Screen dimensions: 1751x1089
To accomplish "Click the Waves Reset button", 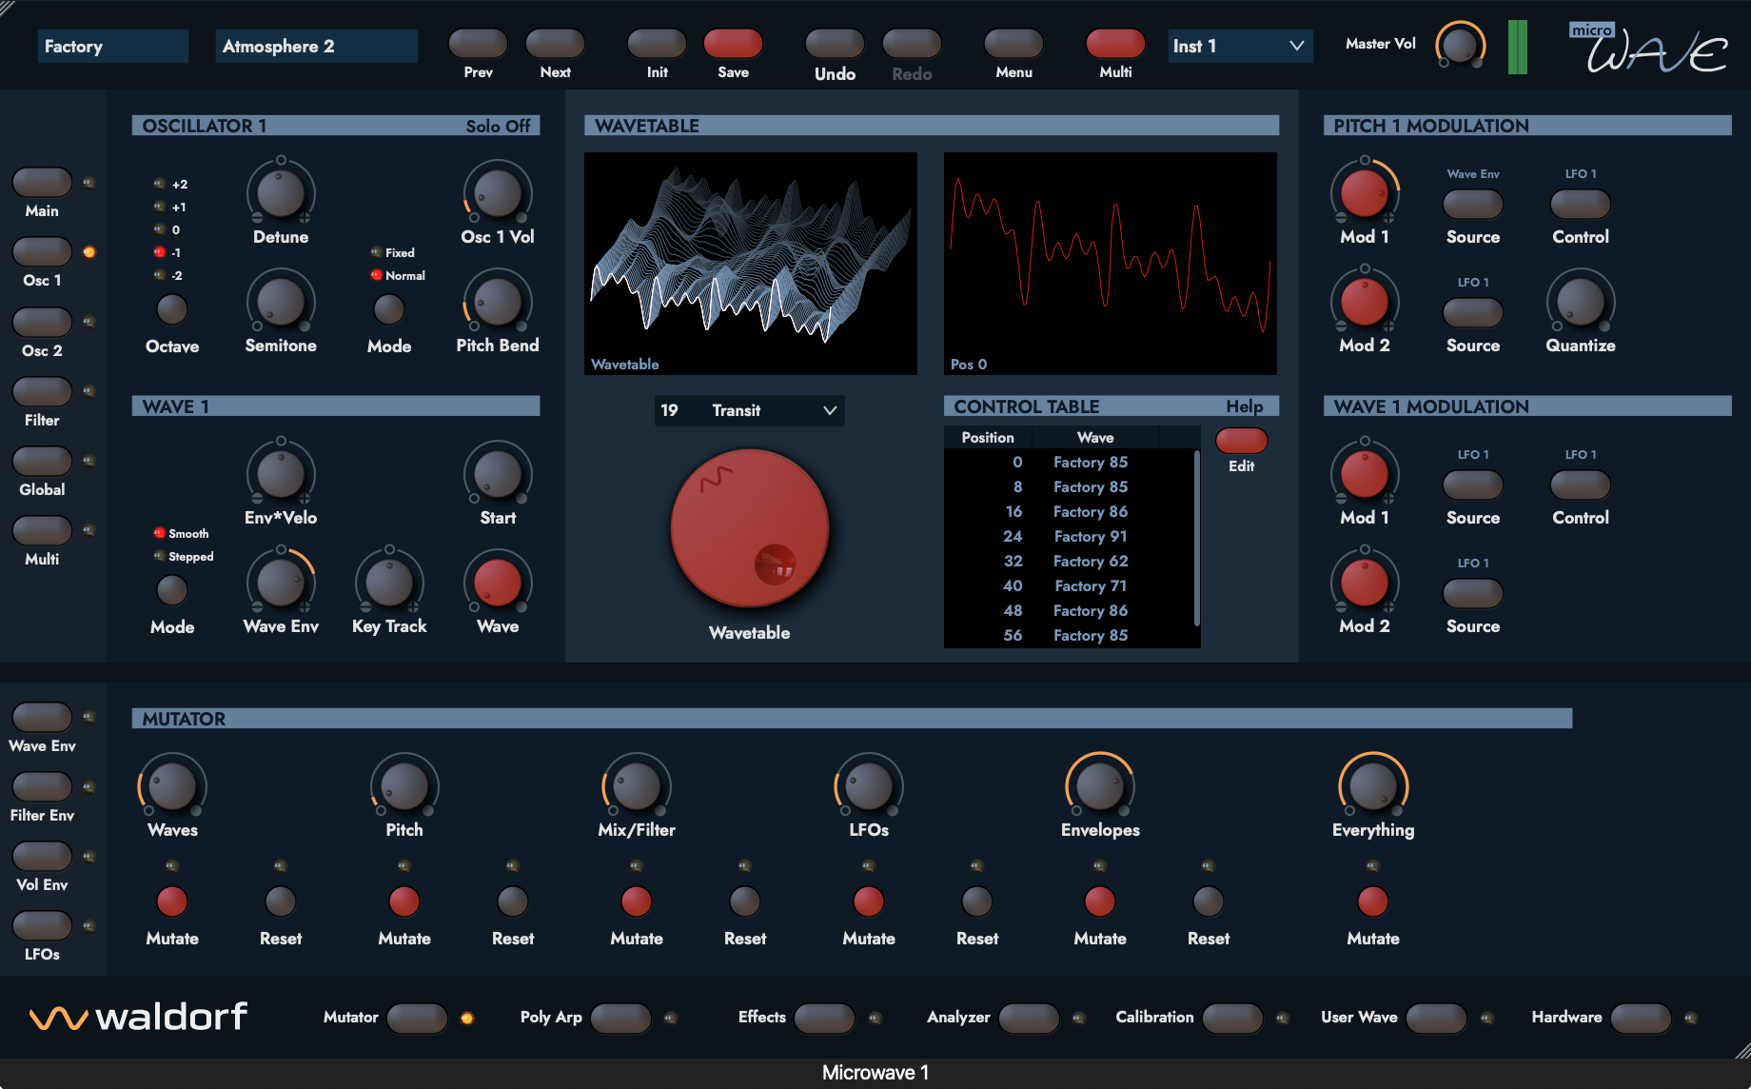I will [x=281, y=901].
